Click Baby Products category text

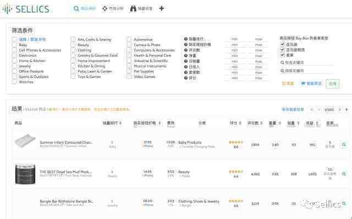tap(190, 142)
